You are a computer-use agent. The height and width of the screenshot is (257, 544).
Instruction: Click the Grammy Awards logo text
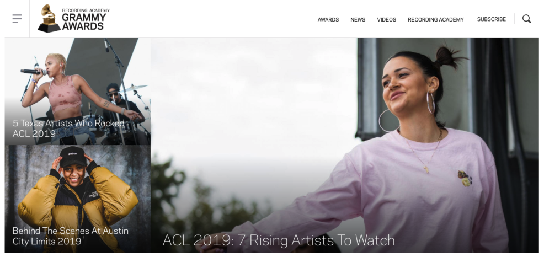pyautogui.click(x=84, y=22)
